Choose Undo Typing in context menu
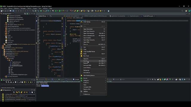 click(93, 22)
